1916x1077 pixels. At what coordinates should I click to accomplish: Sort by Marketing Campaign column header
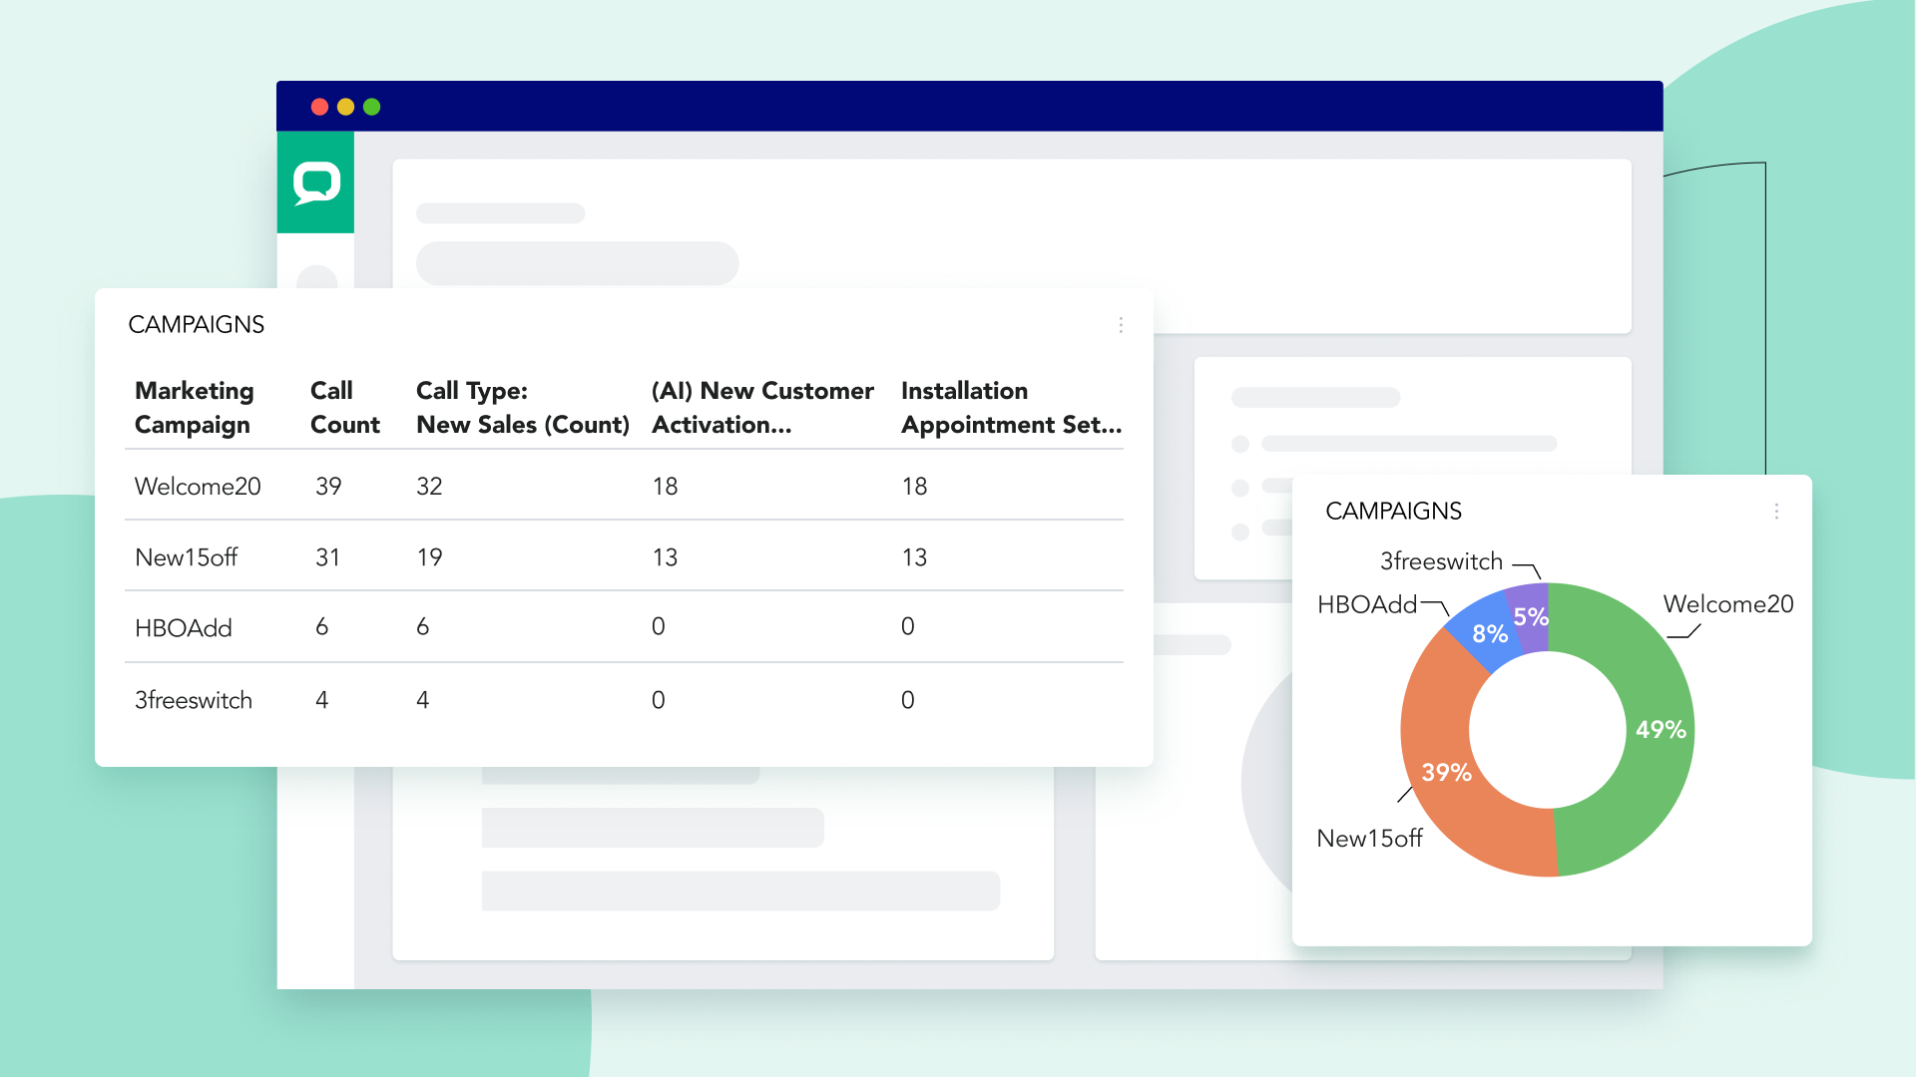pyautogui.click(x=194, y=408)
